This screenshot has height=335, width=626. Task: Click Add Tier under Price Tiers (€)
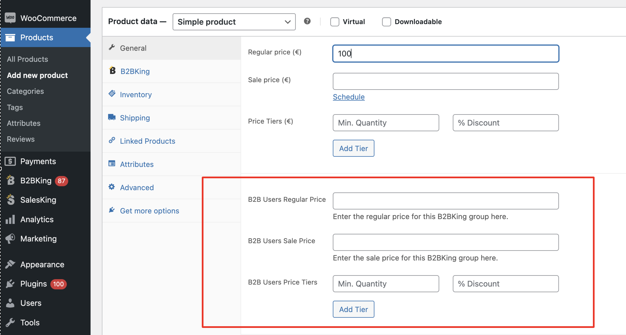point(353,148)
